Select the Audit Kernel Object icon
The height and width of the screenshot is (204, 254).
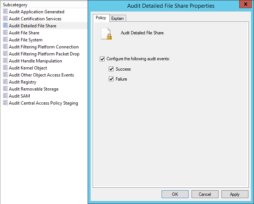point(5,68)
